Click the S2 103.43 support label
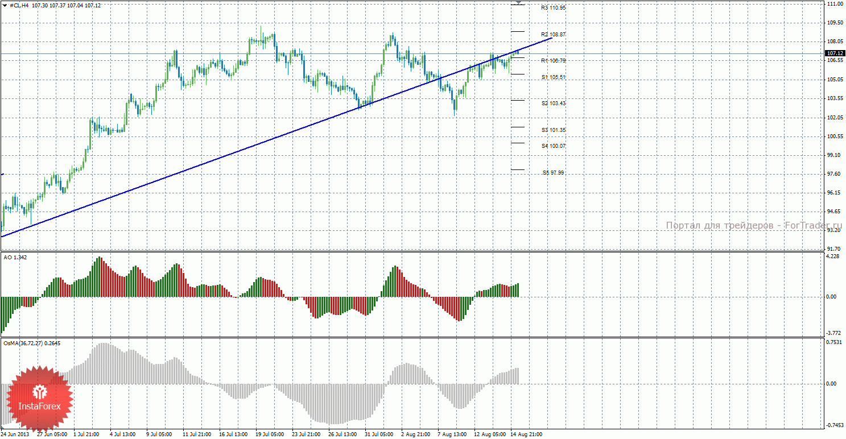 553,103
